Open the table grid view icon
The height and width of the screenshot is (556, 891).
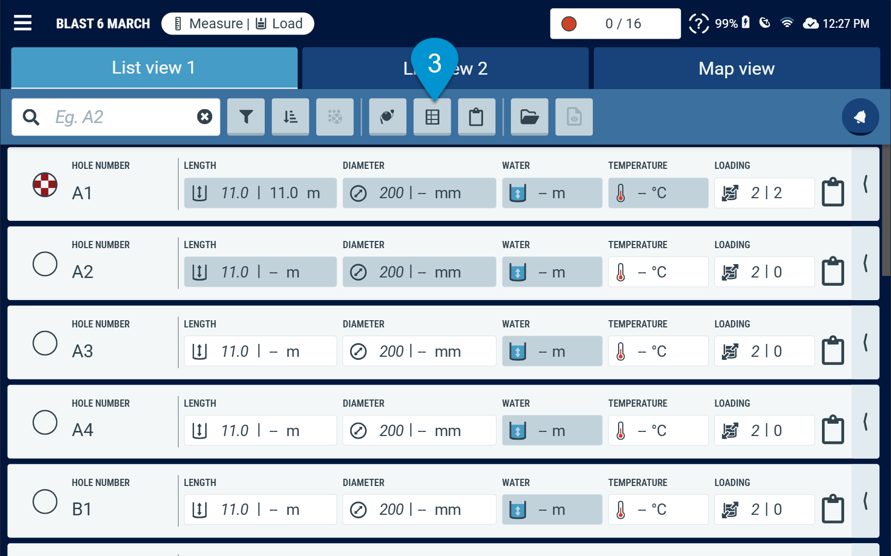pos(432,117)
